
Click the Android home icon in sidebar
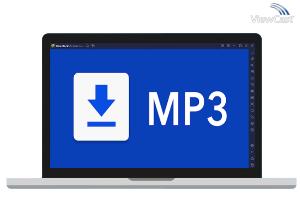point(252,159)
